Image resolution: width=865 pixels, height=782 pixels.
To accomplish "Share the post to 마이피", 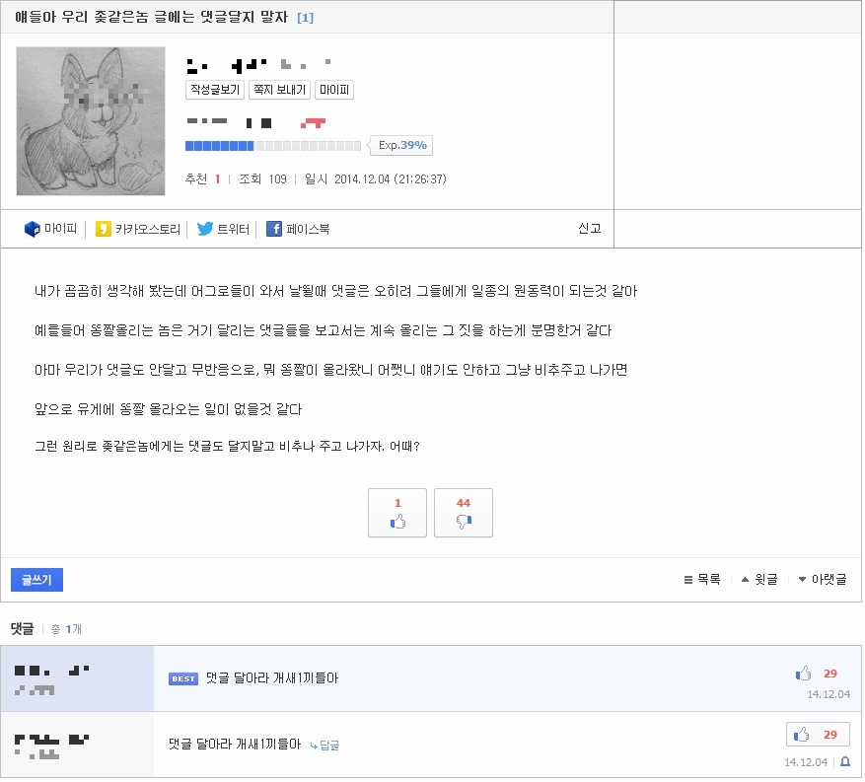I will (51, 229).
